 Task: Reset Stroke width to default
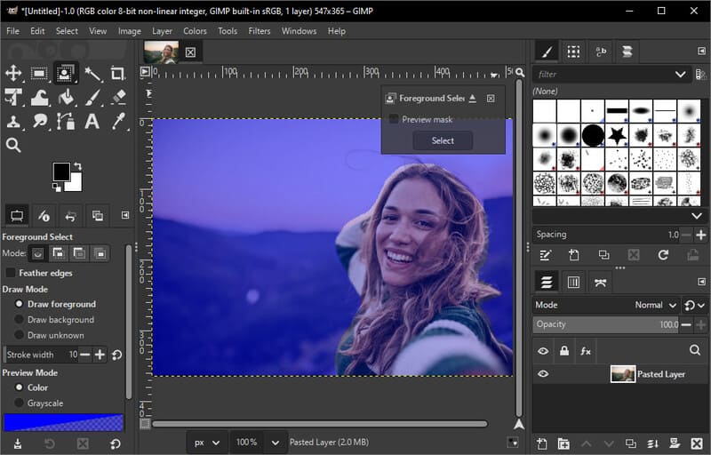point(116,355)
